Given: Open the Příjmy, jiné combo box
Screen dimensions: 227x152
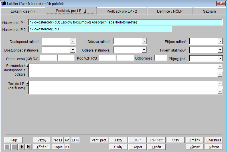Looking at the screenshot, I should click(x=220, y=58).
